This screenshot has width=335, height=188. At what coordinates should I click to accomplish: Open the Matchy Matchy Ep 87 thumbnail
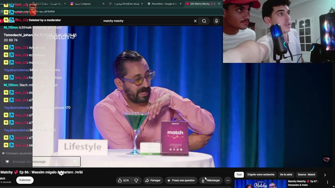(260, 184)
